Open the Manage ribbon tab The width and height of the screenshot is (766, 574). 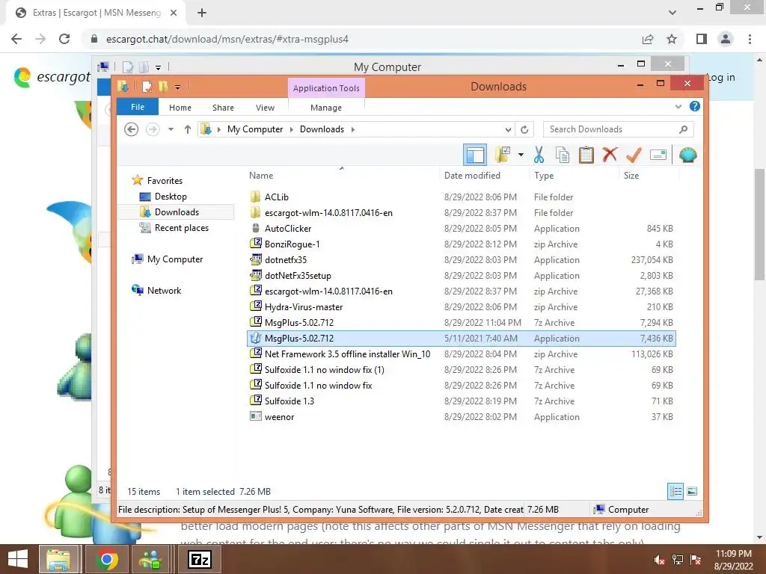point(326,108)
